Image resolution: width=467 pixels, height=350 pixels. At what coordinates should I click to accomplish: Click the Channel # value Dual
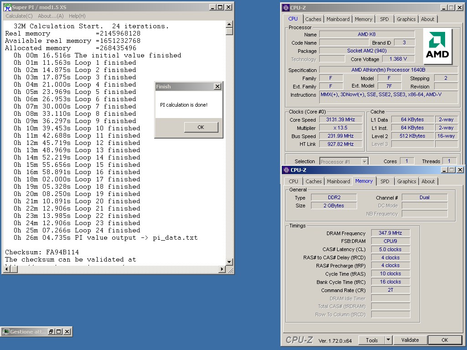click(425, 197)
